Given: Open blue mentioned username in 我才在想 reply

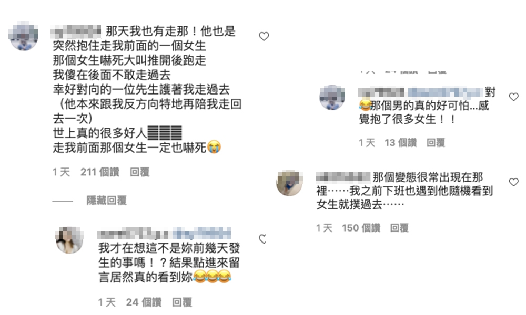Looking at the screenshot, I should click(201, 233).
